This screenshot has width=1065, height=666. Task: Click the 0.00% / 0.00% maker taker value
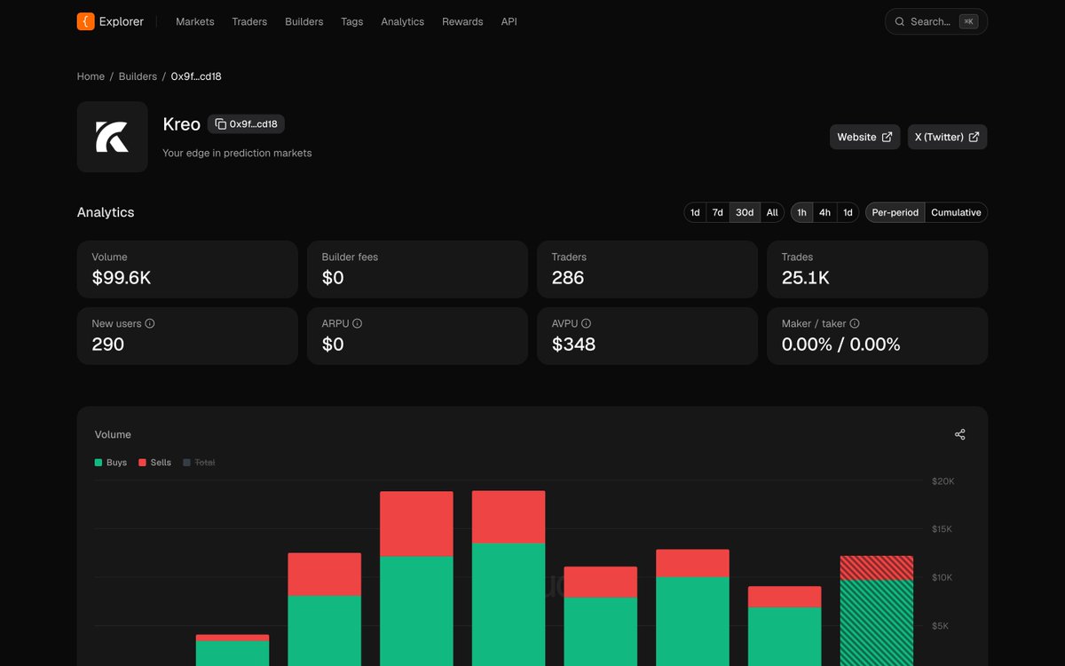[840, 345]
